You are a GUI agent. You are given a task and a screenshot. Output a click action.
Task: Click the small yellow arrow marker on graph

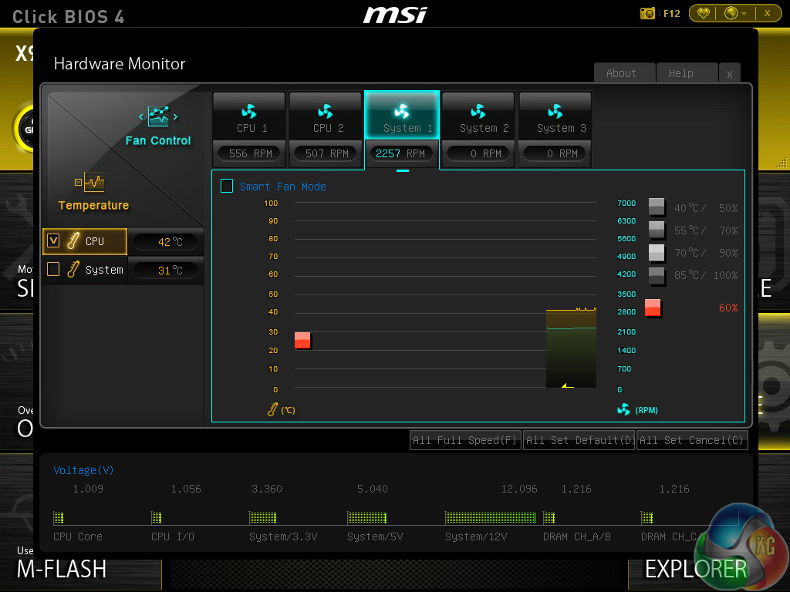(x=567, y=385)
